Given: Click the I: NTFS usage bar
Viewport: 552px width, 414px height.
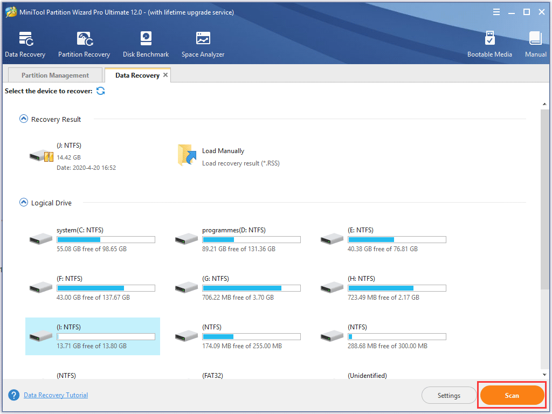Looking at the screenshot, I should tap(106, 337).
